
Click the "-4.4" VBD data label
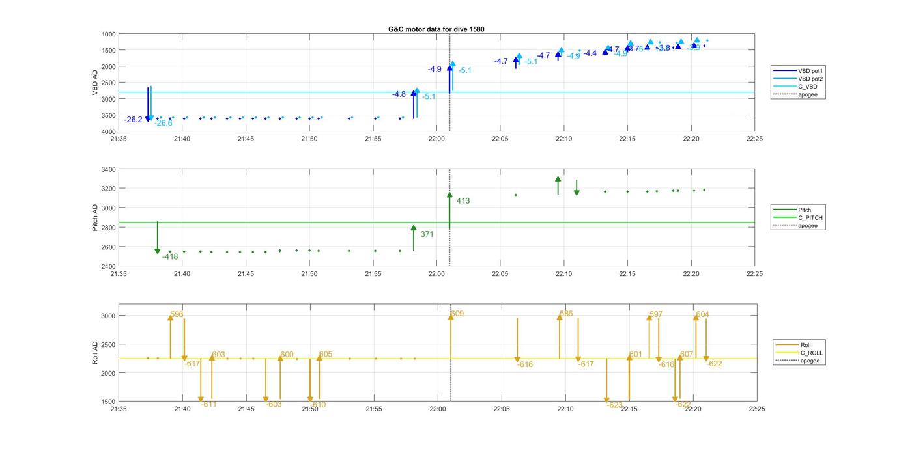coord(590,53)
